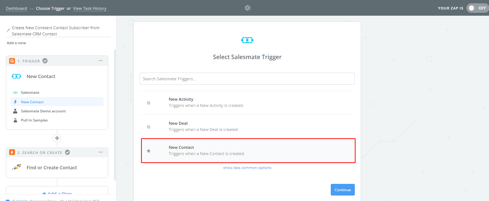Click the Add a Step button

pos(57,193)
